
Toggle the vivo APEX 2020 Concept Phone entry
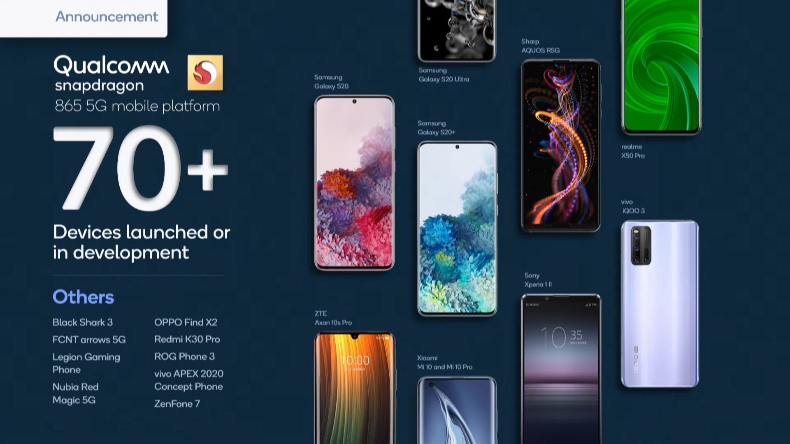[188, 380]
